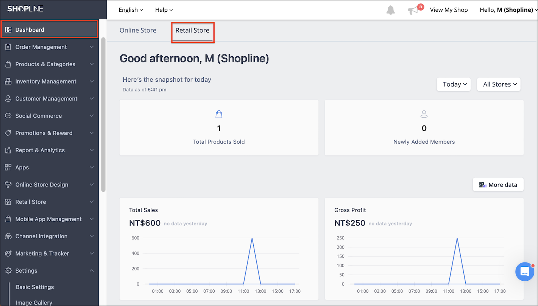Click the sidebar vertical scrollbar
Viewport: 538px width, 306px height.
(x=103, y=114)
